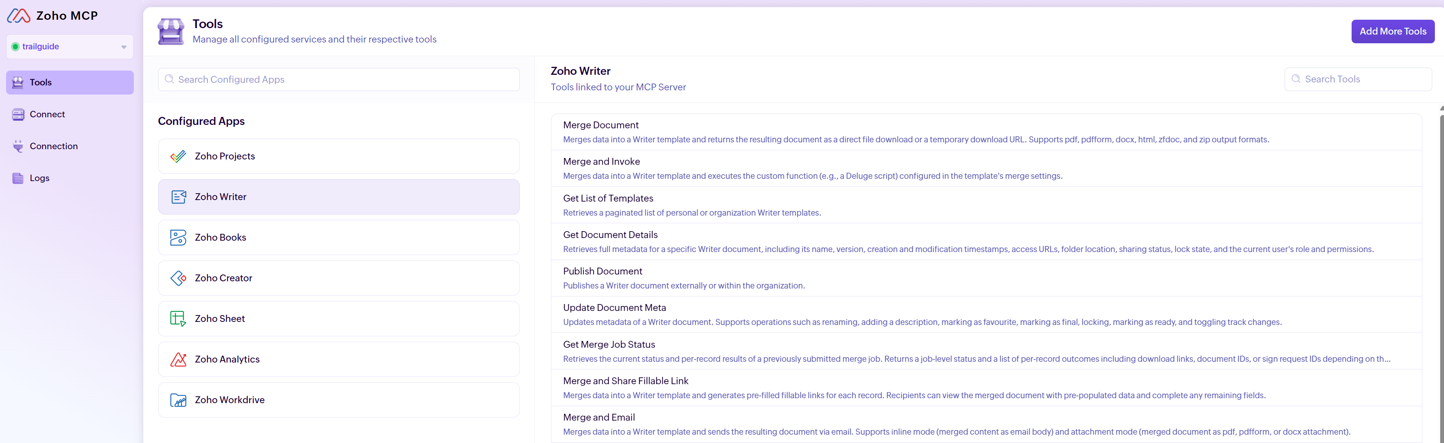Select the Publish Document tool
Viewport: 1444px width, 443px height.
[x=986, y=278]
